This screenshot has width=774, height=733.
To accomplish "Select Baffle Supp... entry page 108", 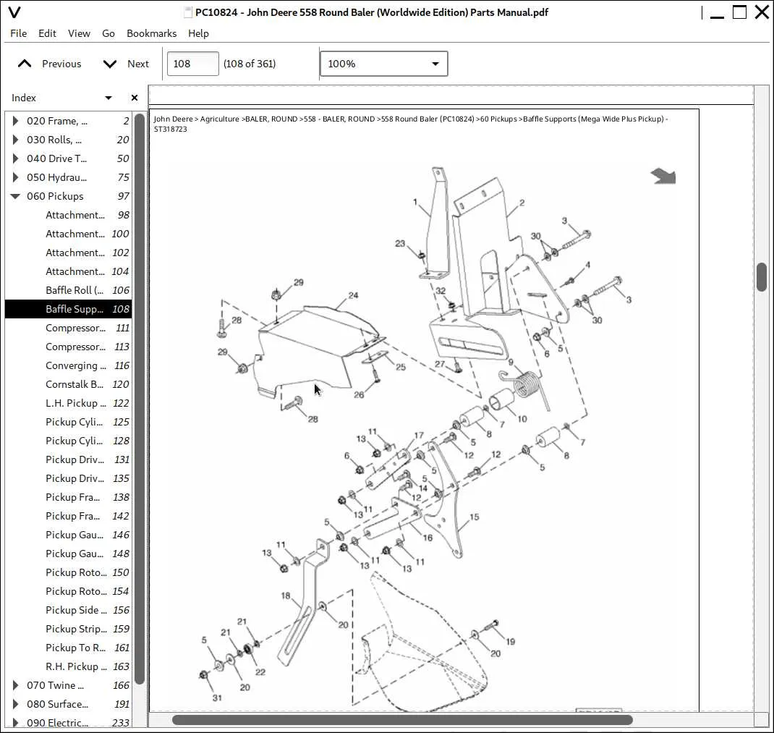I will (68, 309).
